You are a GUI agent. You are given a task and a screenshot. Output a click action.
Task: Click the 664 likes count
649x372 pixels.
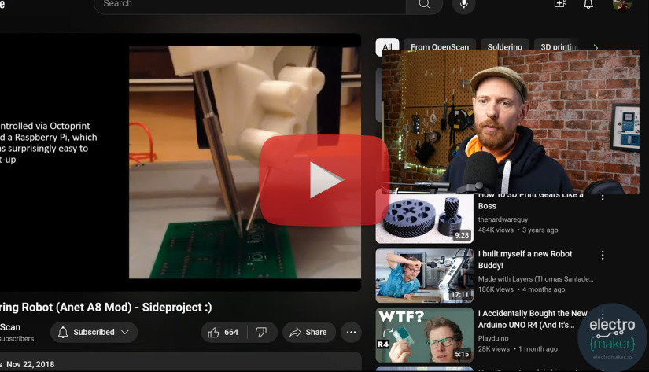pyautogui.click(x=231, y=332)
